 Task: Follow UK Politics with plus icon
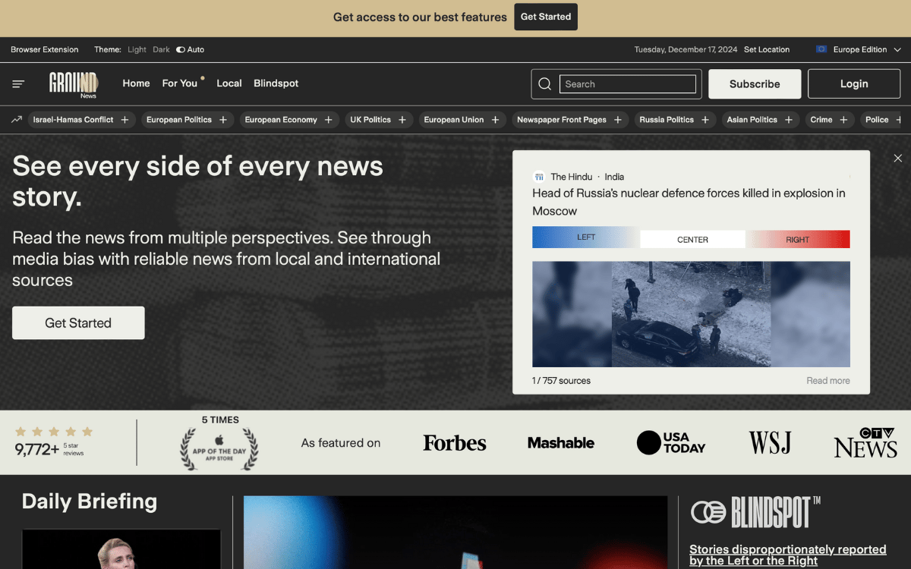(x=402, y=120)
